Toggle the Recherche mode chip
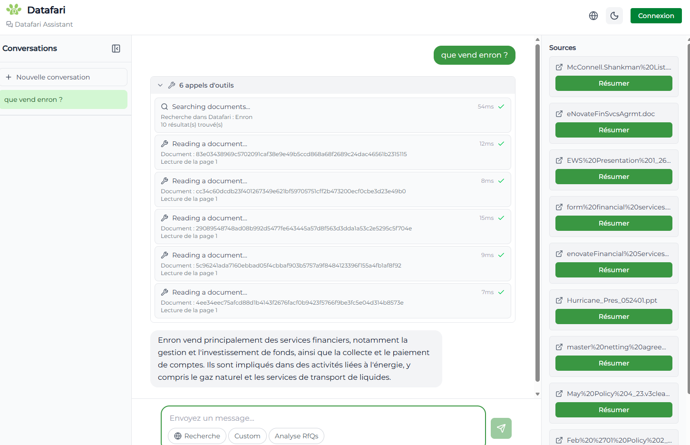690x445 pixels. (x=197, y=436)
